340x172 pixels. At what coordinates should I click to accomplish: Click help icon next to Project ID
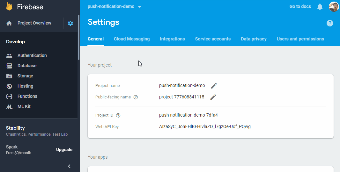coord(118,115)
